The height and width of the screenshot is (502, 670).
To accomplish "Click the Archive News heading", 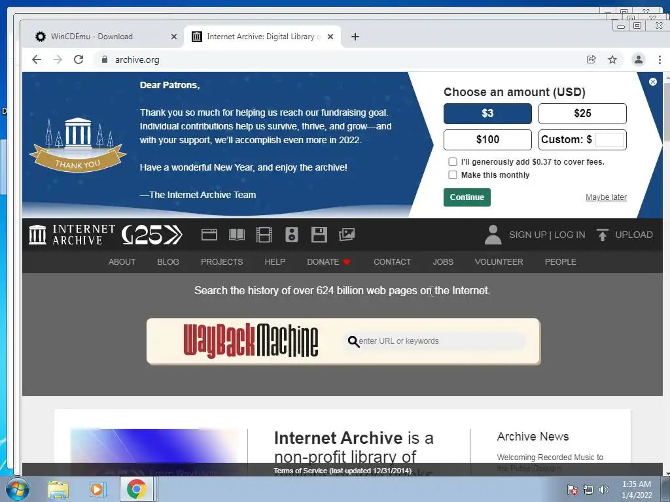I will click(533, 436).
